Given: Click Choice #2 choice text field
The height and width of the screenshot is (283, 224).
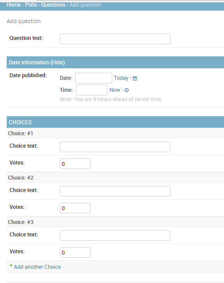Looking at the screenshot, I should point(115,191).
